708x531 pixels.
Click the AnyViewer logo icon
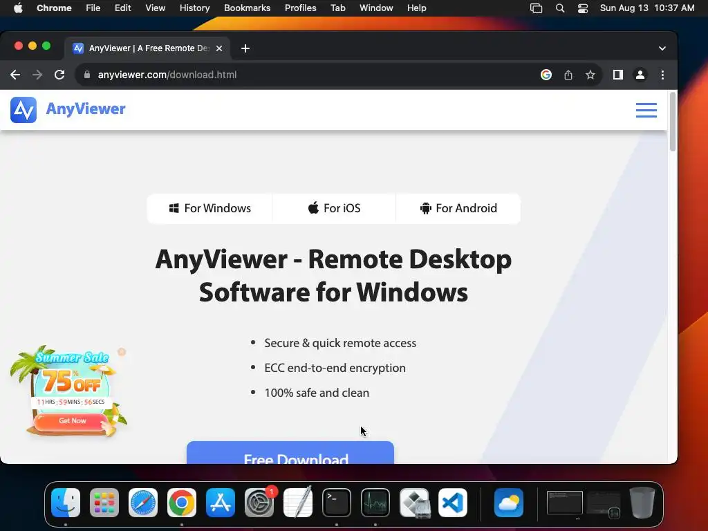click(24, 110)
